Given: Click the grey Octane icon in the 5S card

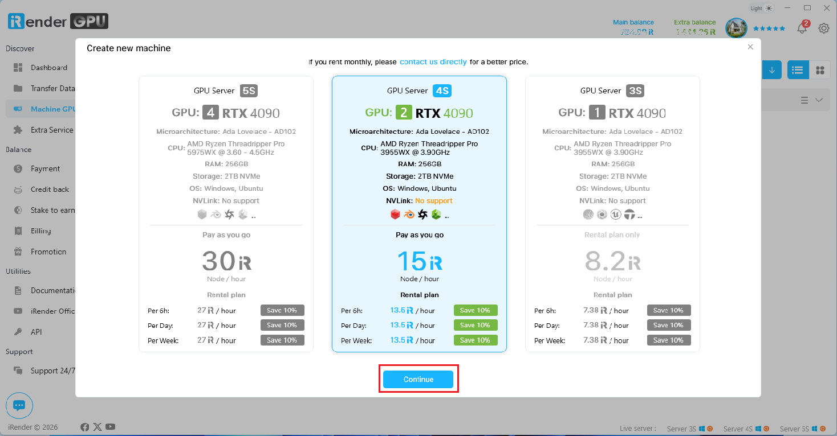Looking at the screenshot, I should [x=229, y=215].
